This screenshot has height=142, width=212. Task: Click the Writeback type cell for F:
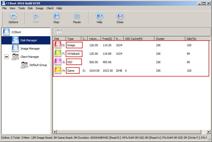tap(74, 54)
